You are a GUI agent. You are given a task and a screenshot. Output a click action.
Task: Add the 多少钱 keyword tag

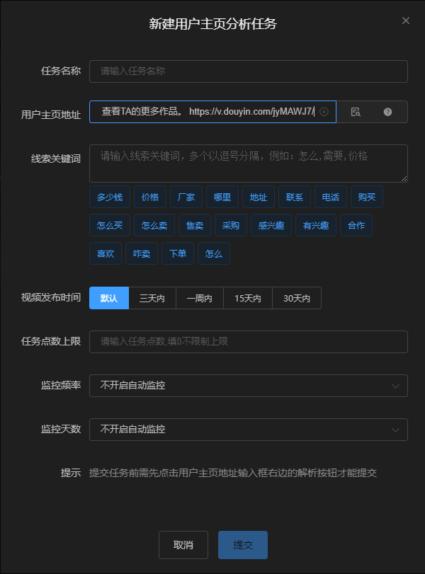click(110, 197)
